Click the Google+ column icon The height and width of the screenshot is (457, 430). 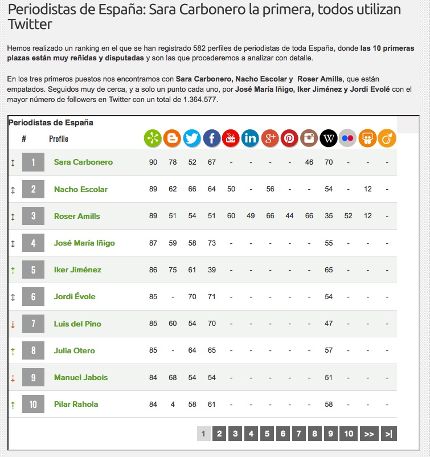[x=271, y=138]
